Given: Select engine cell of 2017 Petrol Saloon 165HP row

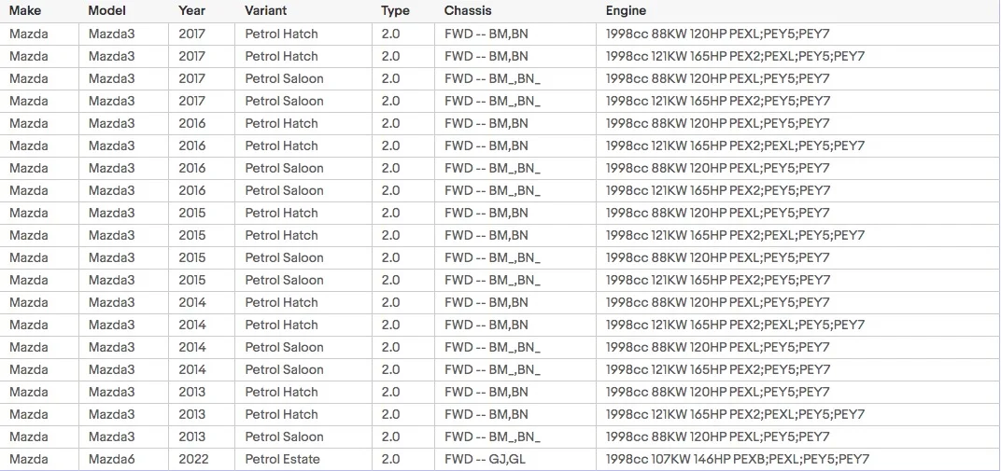Looking at the screenshot, I should coord(798,101).
